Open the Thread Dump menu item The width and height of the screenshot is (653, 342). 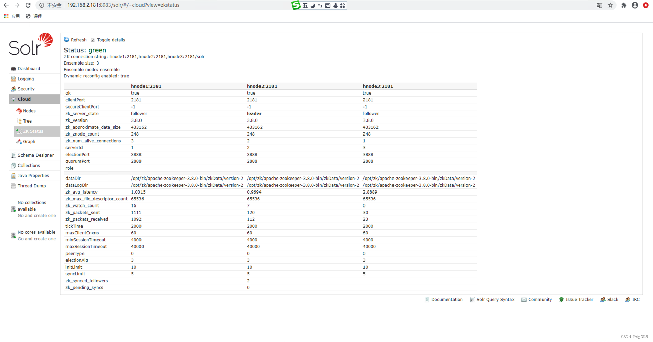(32, 186)
